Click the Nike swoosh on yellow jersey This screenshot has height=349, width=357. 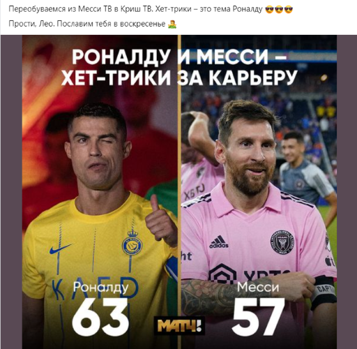coord(60,249)
